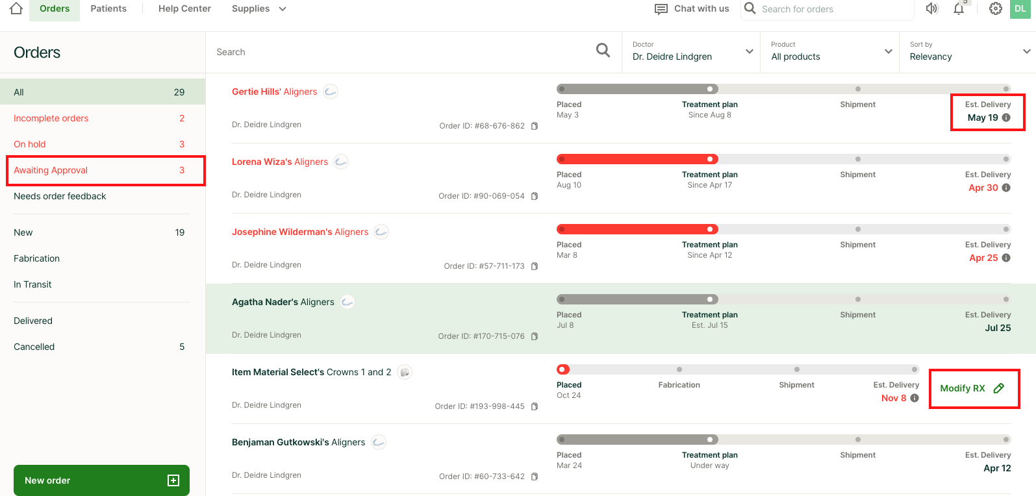Copy Gertie Hills' order ID
The height and width of the screenshot is (496, 1036).
pyautogui.click(x=535, y=126)
